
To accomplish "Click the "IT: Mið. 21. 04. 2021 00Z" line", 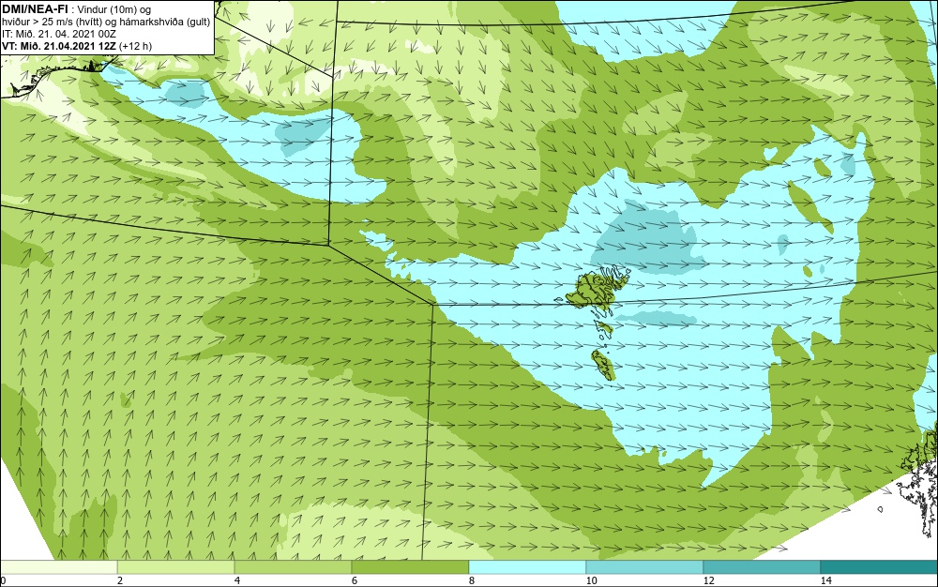I will tap(58, 34).
